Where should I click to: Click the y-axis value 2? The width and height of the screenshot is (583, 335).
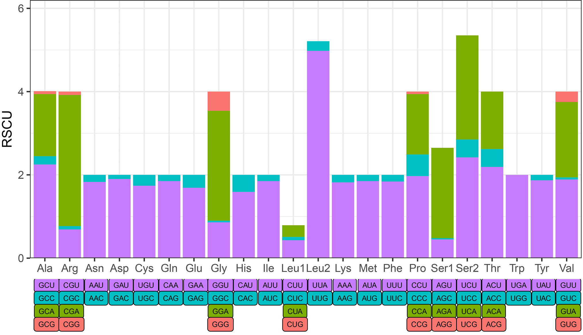point(21,175)
